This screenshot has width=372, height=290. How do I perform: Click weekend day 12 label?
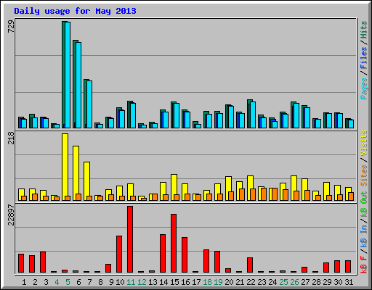pos(142,282)
